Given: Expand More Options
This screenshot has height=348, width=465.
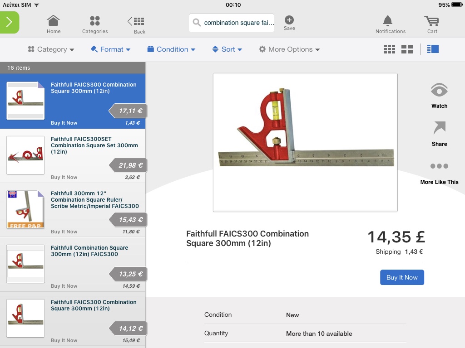Looking at the screenshot, I should [289, 49].
